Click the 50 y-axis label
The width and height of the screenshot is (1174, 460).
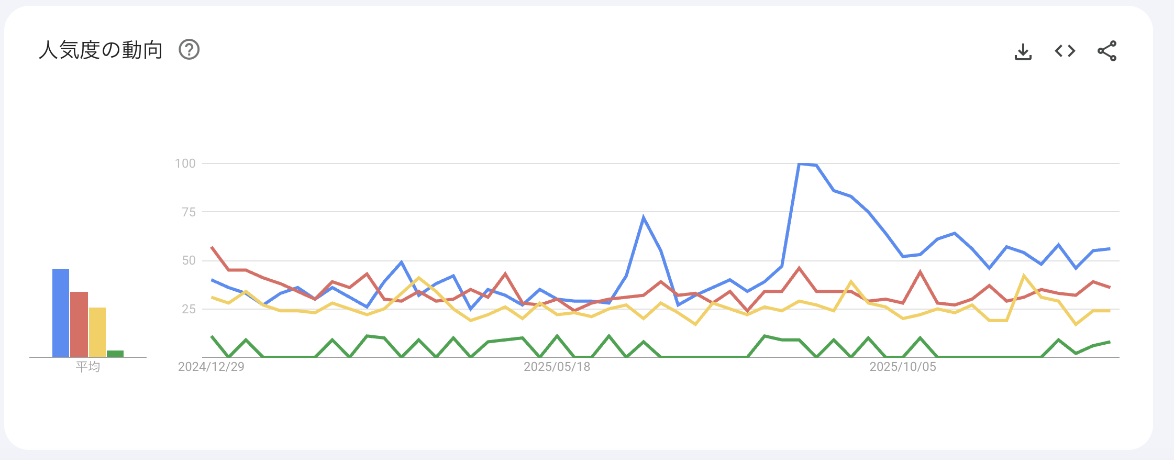pos(189,260)
